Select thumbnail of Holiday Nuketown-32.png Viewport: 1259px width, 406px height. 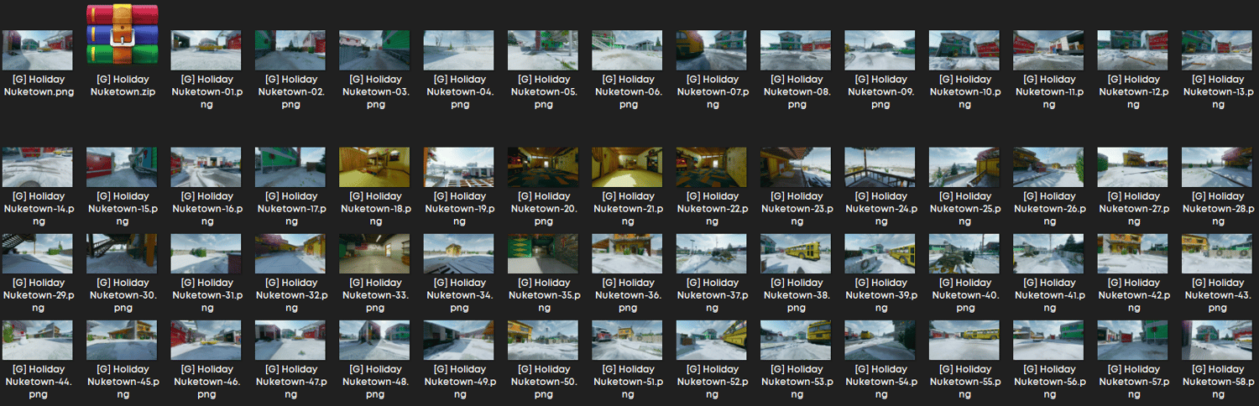click(x=290, y=253)
